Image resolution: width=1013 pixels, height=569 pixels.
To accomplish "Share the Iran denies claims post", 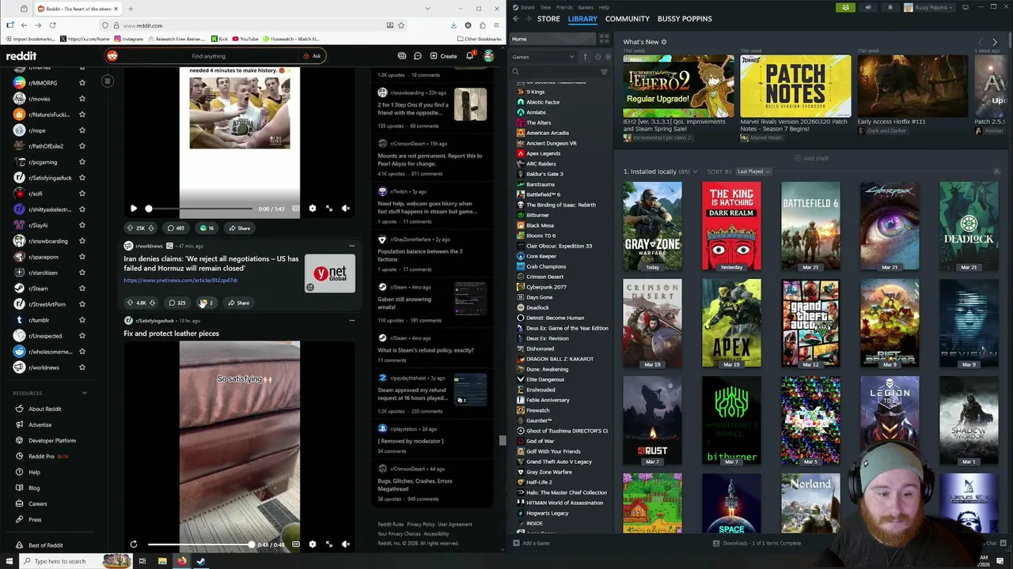I will coord(239,303).
